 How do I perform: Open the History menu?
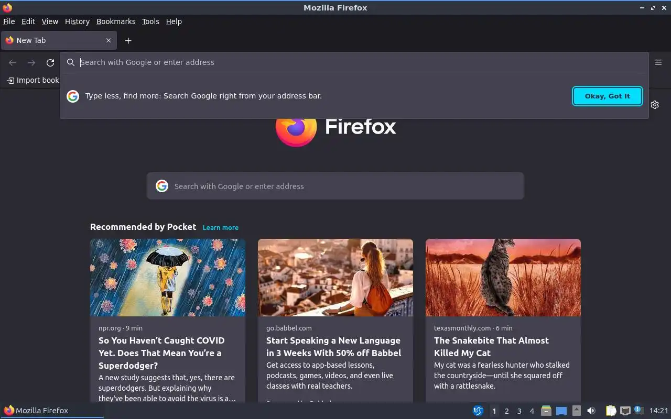pyautogui.click(x=77, y=21)
